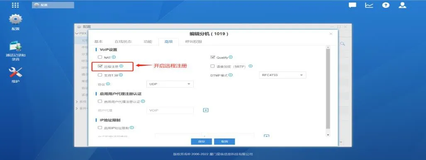Switch to the 基本 tab
This screenshot has height=160, width=426.
tap(98, 42)
